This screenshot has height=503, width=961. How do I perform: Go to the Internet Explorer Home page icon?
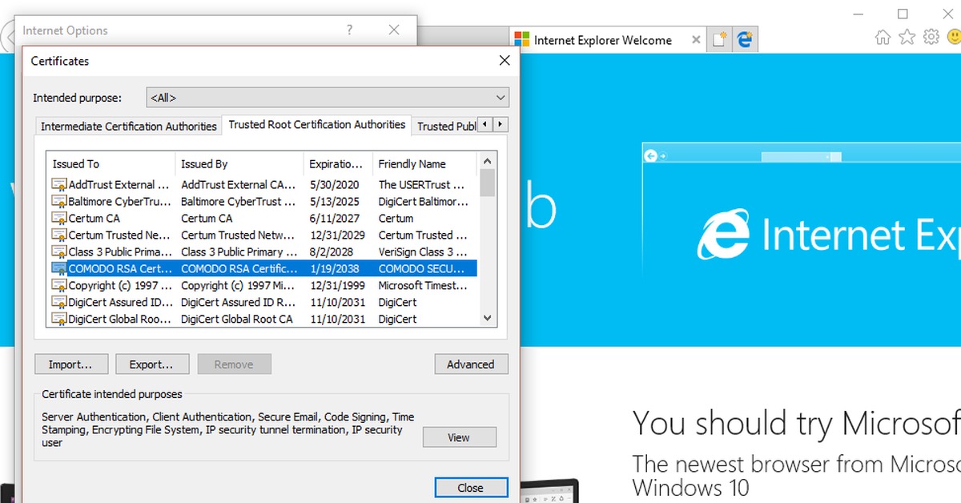(x=883, y=37)
